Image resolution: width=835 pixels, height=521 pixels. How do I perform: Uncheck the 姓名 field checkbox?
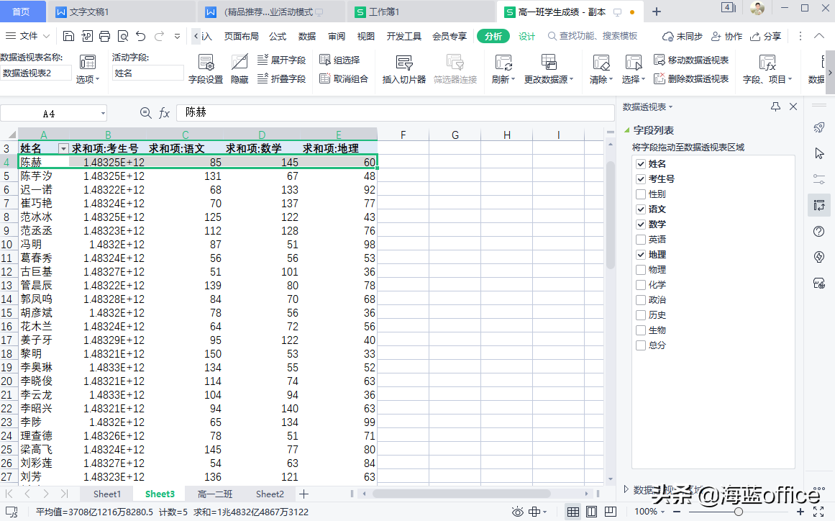click(x=641, y=164)
